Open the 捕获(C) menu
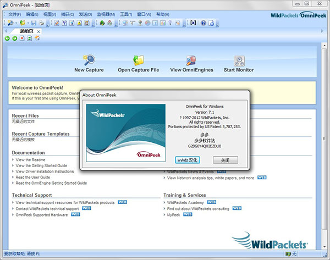Image resolution: width=330 pixels, height=260 pixels. tap(67, 14)
